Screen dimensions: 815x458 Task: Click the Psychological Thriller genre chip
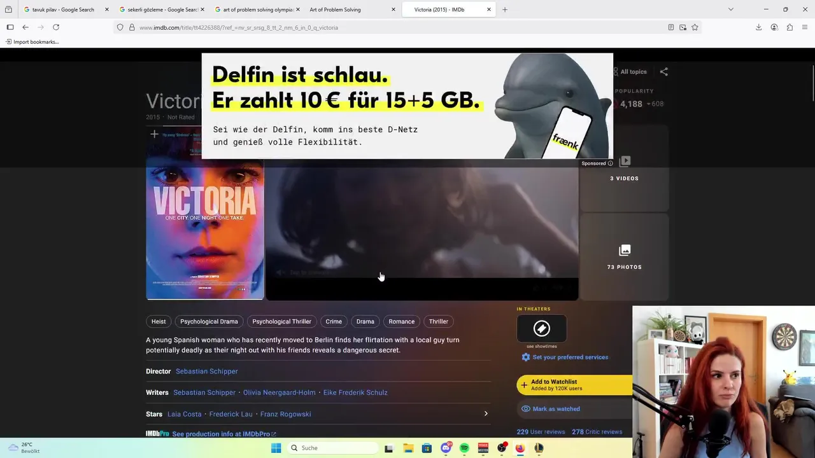[281, 321]
